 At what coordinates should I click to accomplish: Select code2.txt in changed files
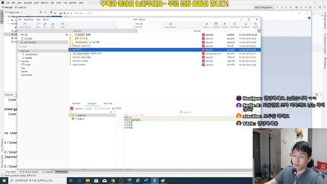tap(92, 116)
